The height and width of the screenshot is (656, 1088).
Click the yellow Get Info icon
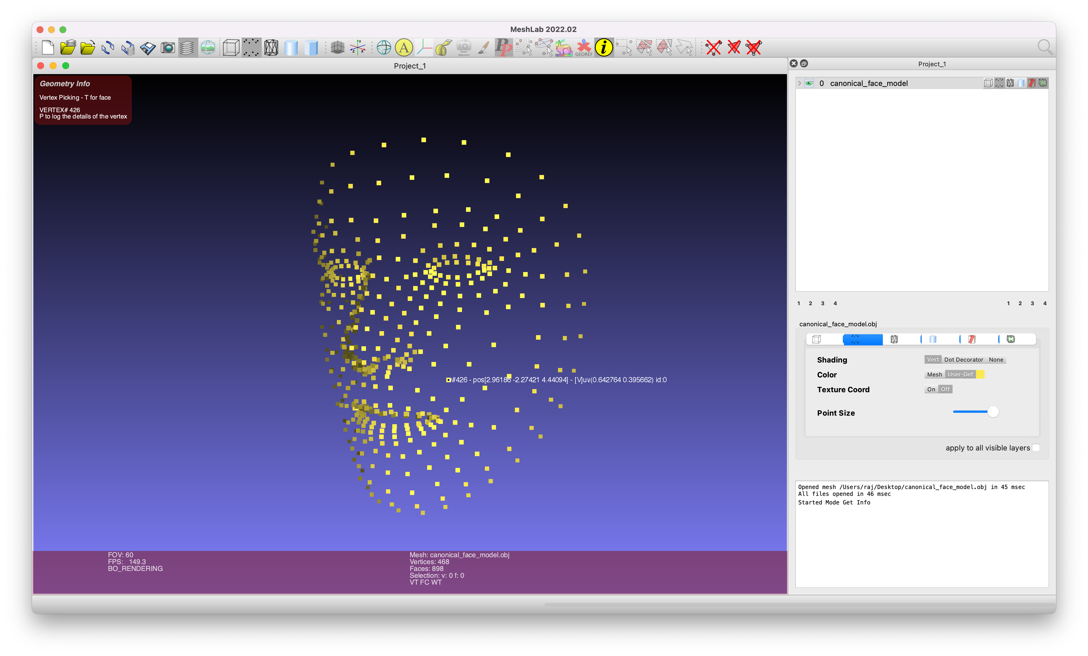[x=604, y=48]
